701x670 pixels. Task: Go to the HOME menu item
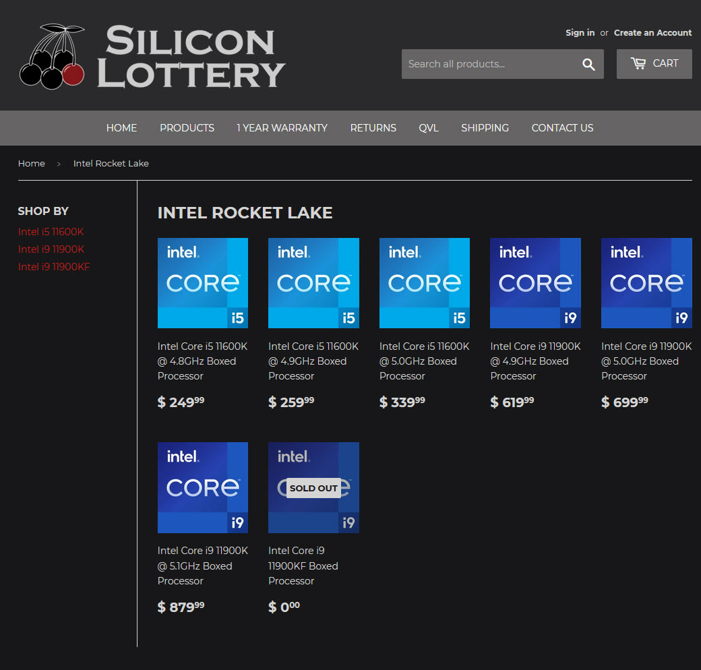121,127
